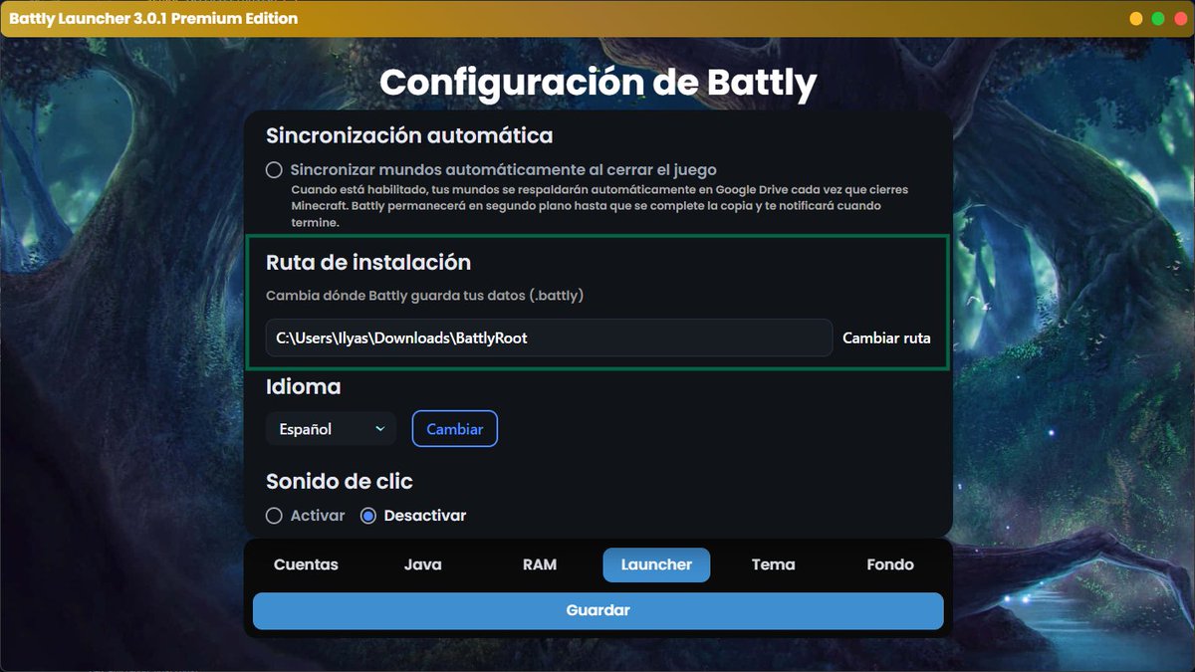Click the Sonido de clic heading
This screenshot has width=1195, height=672.
(x=340, y=481)
